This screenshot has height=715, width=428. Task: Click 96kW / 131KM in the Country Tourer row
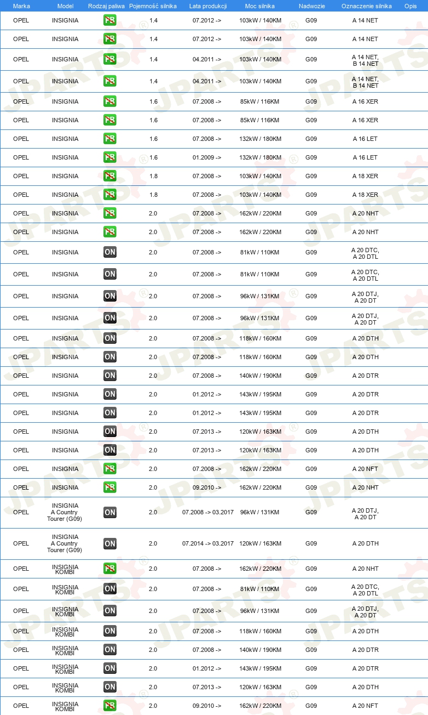coord(260,513)
